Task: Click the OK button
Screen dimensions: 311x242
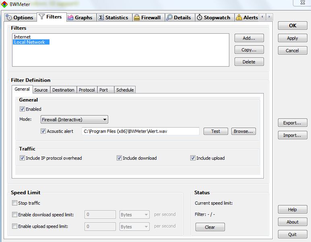Action: click(292, 26)
